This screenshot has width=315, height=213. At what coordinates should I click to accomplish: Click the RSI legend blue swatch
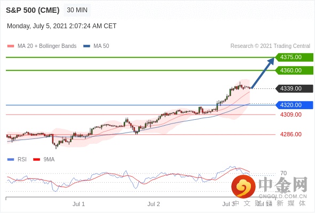(x=11, y=160)
